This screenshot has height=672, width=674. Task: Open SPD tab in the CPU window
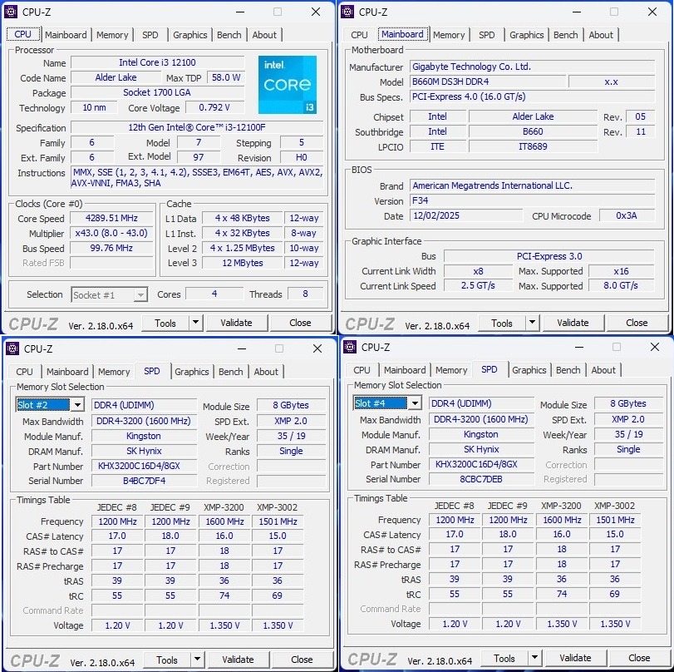point(150,35)
